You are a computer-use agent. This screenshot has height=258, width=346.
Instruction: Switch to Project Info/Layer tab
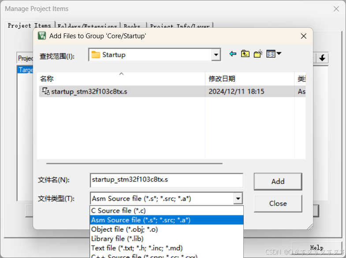pyautogui.click(x=180, y=26)
